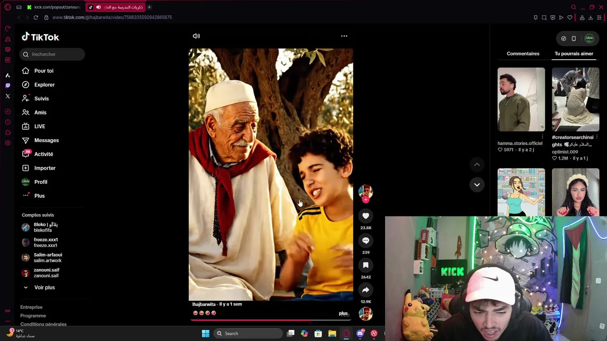This screenshot has width=607, height=341.
Task: Switch to the kick.com browser tab
Action: pyautogui.click(x=54, y=7)
